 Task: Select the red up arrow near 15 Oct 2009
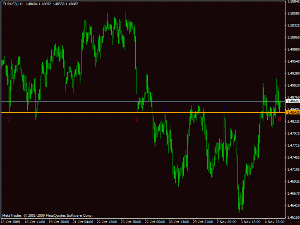point(9,119)
